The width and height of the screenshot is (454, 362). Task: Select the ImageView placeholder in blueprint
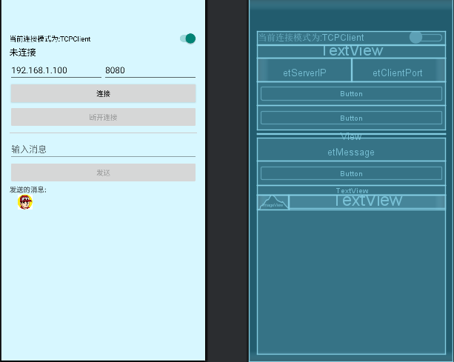coord(273,202)
